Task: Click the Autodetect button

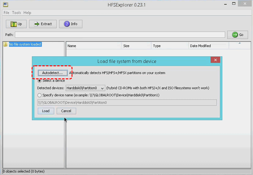Action: tap(52, 73)
